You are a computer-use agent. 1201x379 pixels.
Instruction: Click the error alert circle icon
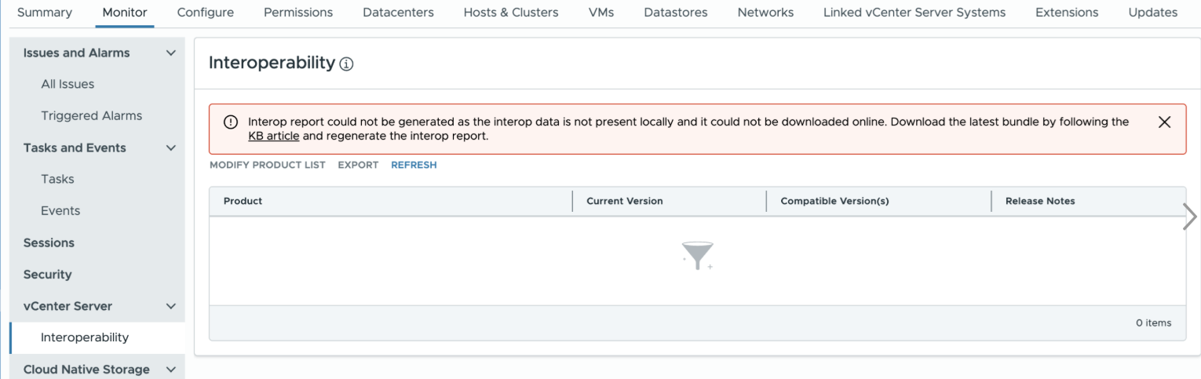(x=231, y=122)
